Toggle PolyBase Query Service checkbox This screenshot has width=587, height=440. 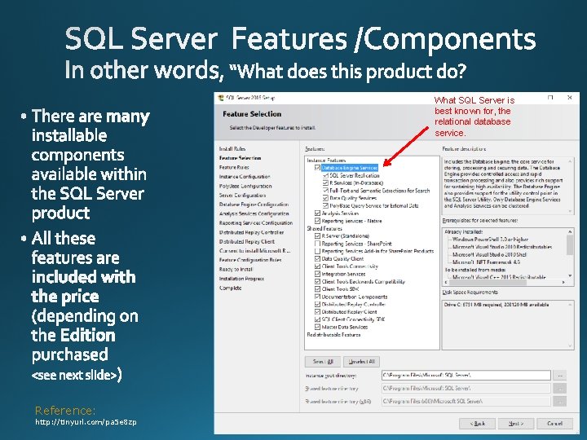tap(325, 206)
